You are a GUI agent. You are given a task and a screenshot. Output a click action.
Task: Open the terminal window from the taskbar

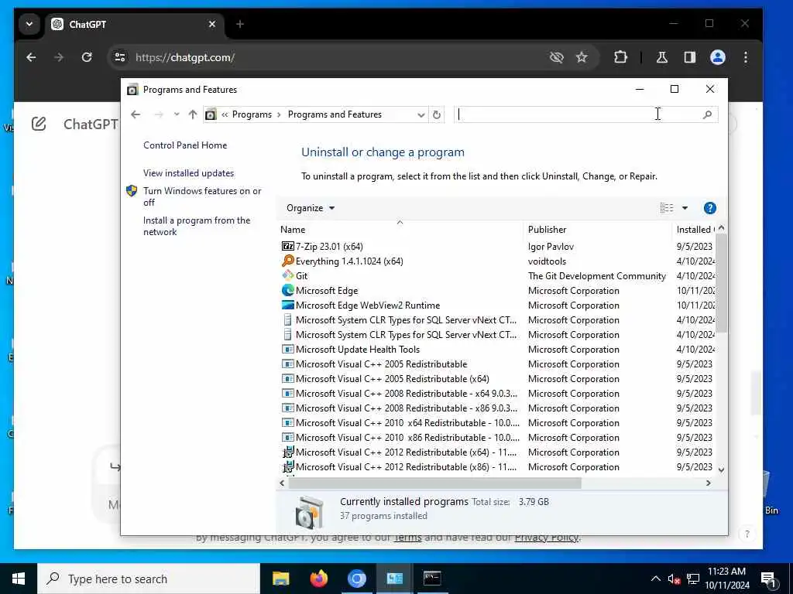pos(432,579)
